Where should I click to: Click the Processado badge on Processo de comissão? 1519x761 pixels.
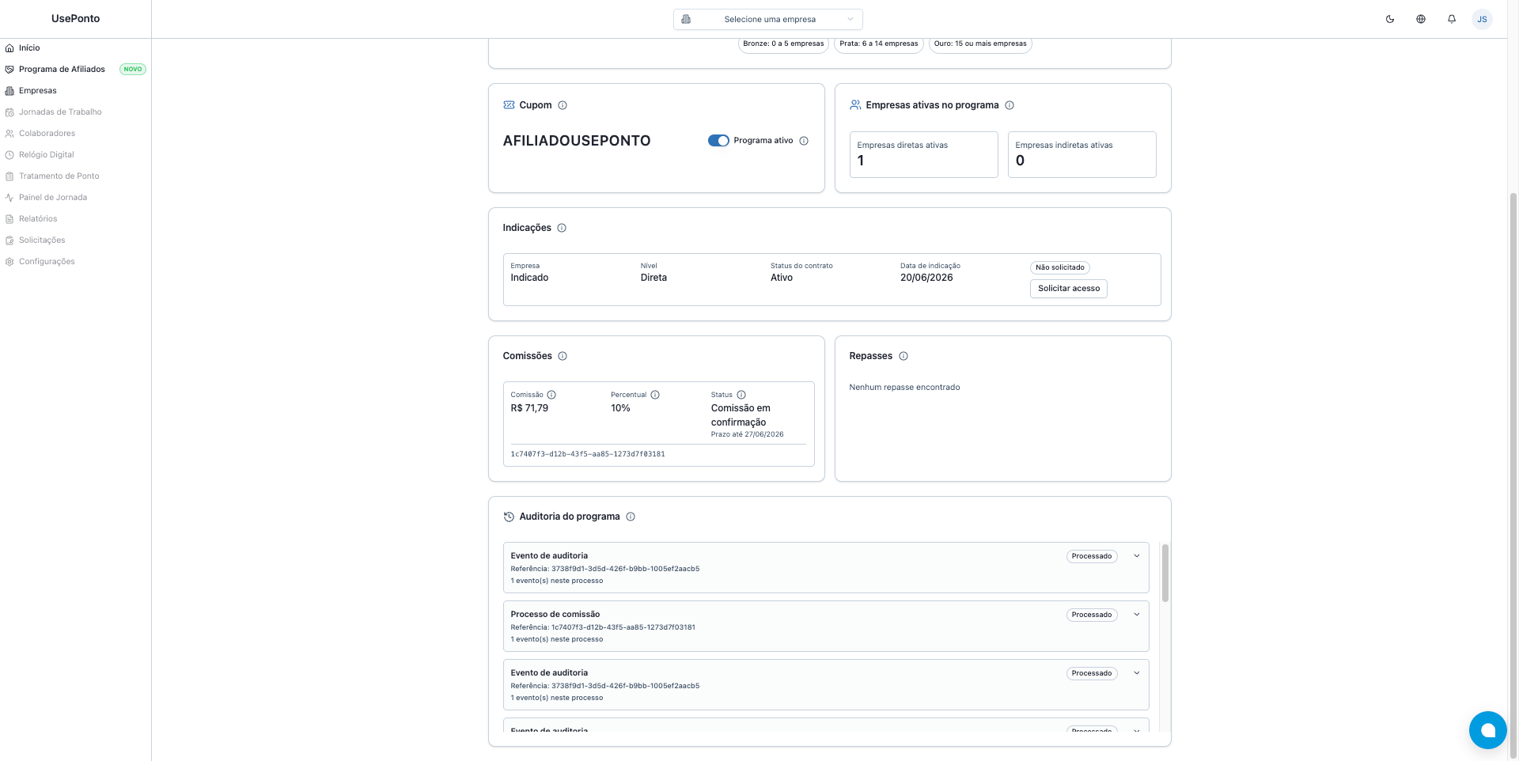(1091, 615)
